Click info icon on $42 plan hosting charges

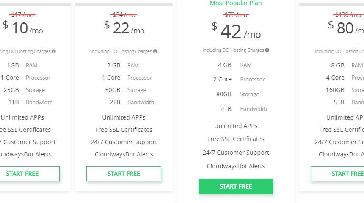tap(267, 50)
